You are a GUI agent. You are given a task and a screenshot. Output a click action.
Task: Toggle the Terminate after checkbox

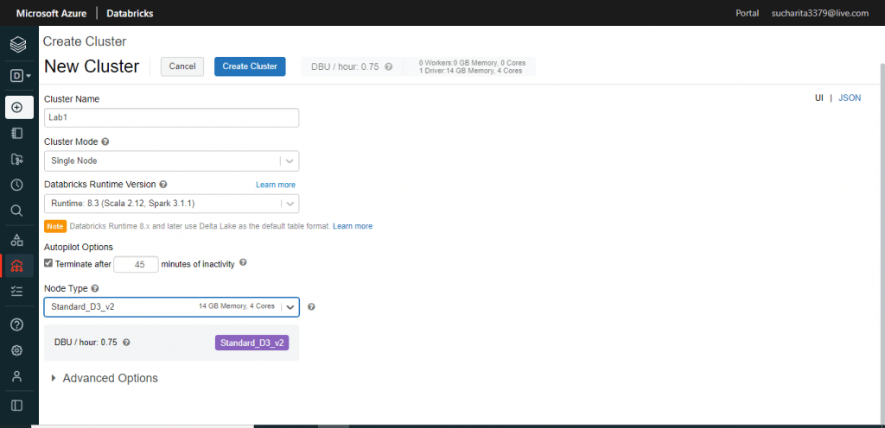tap(48, 263)
